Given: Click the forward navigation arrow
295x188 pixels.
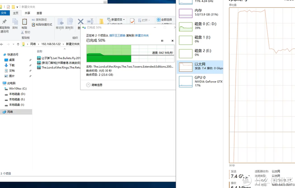Looking at the screenshot, I should 8,44.
